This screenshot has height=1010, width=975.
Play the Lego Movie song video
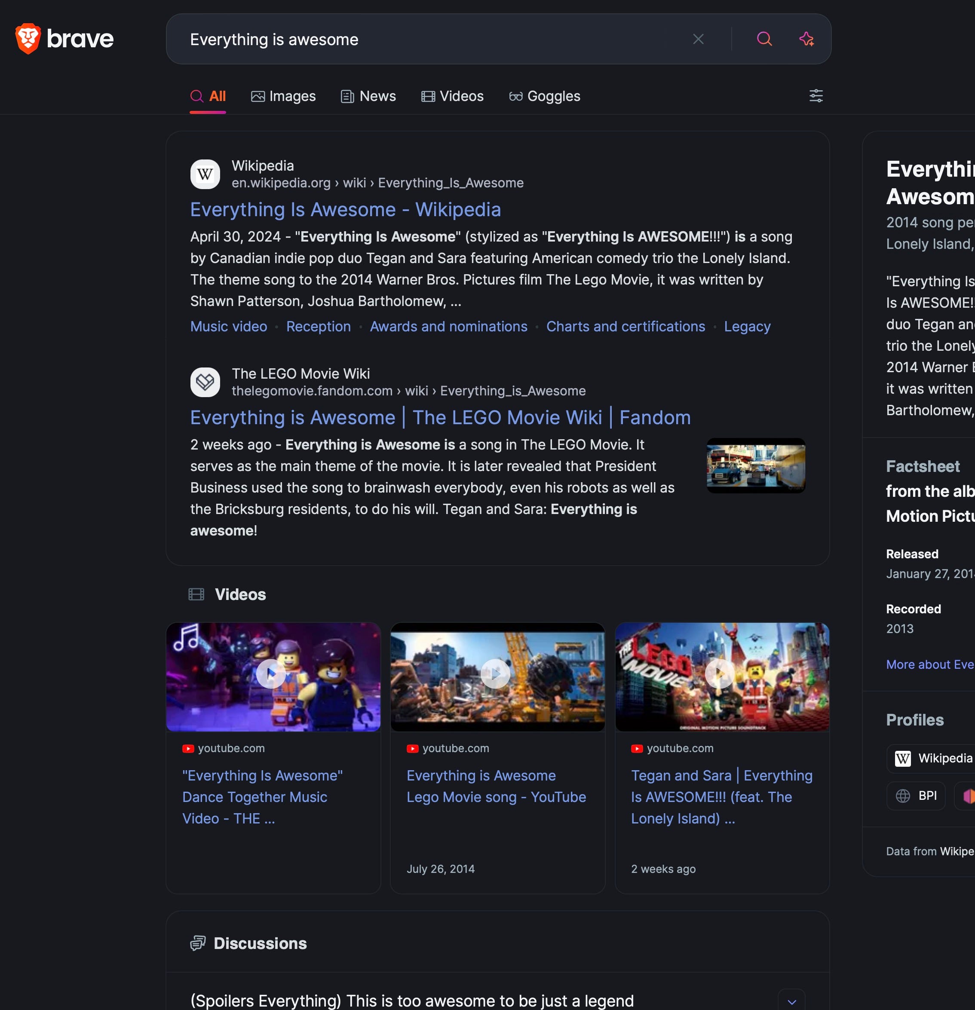495,673
